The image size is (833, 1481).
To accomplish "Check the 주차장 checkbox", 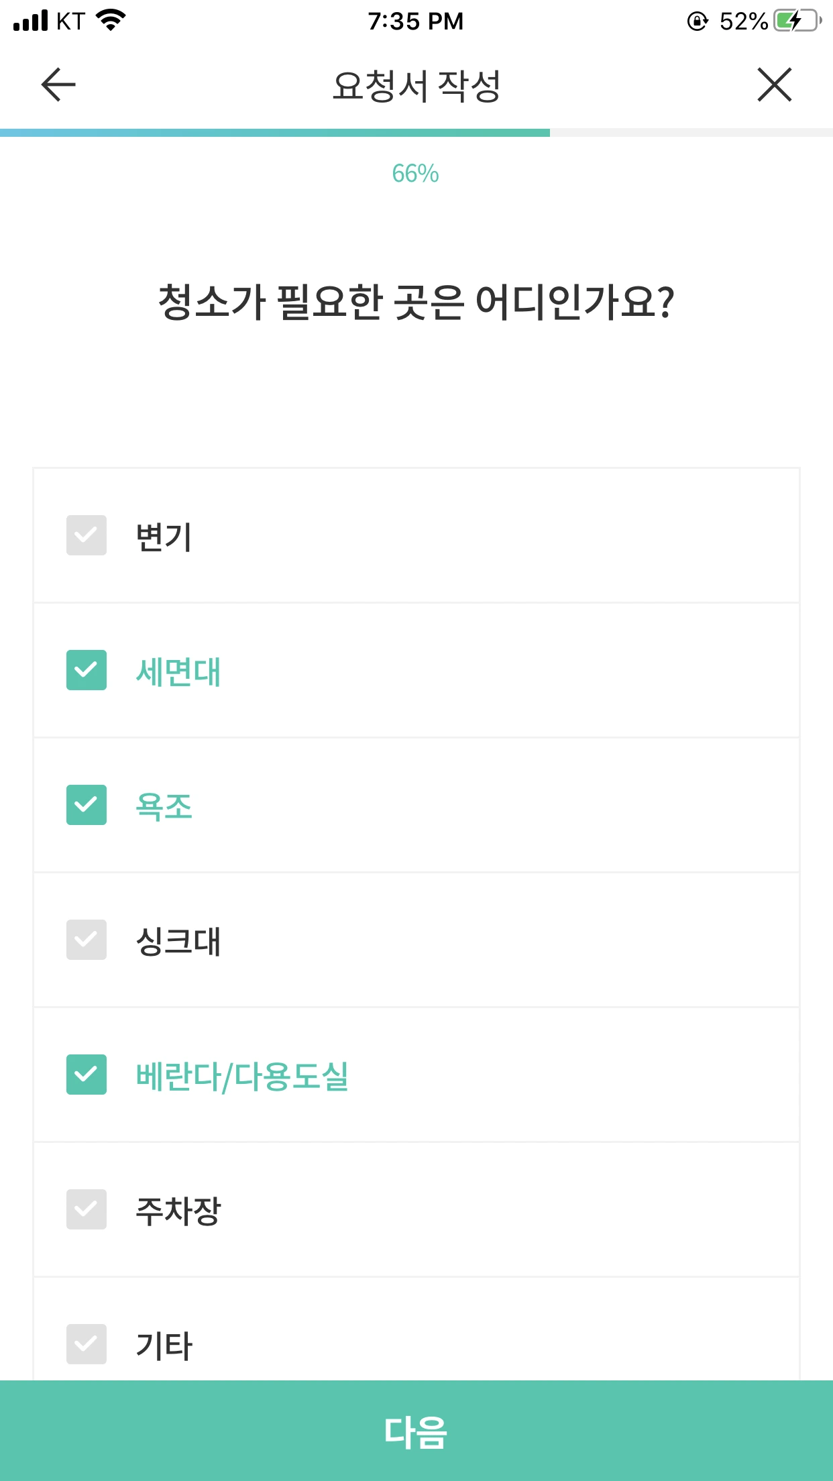I will click(87, 1209).
